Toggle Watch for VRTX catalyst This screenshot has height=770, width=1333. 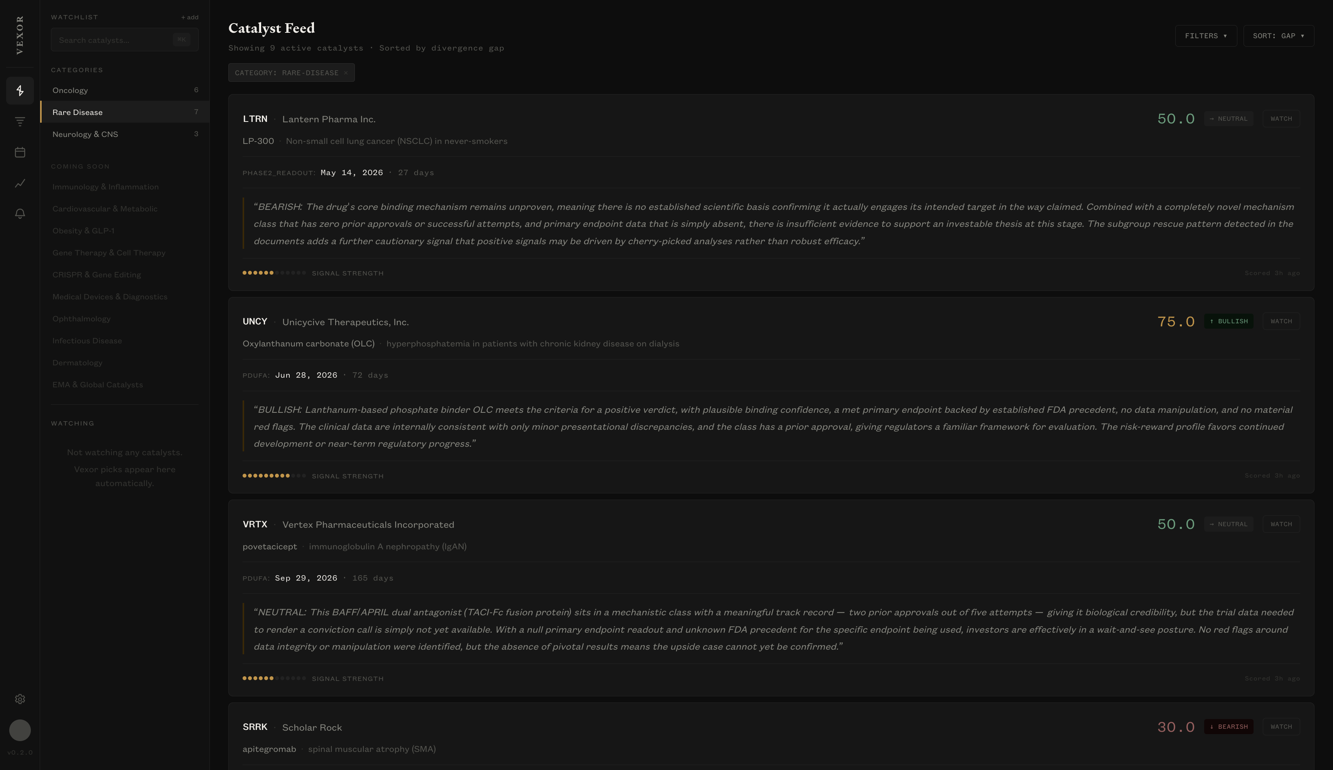click(1281, 524)
